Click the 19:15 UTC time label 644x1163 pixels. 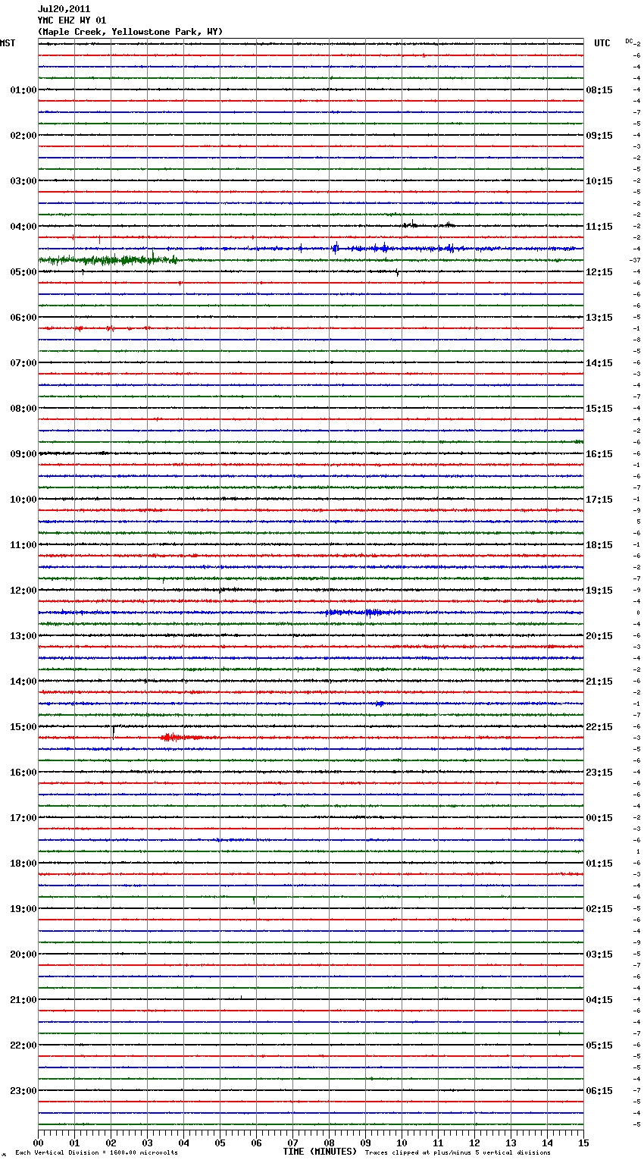pos(599,591)
